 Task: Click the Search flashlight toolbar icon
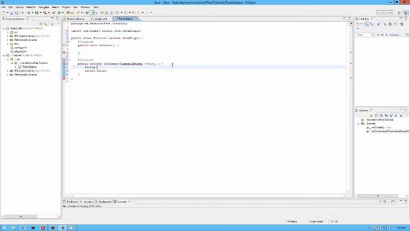coord(78,13)
